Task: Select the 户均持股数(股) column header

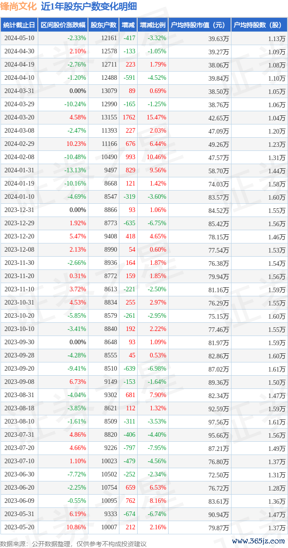Action: pos(259,25)
